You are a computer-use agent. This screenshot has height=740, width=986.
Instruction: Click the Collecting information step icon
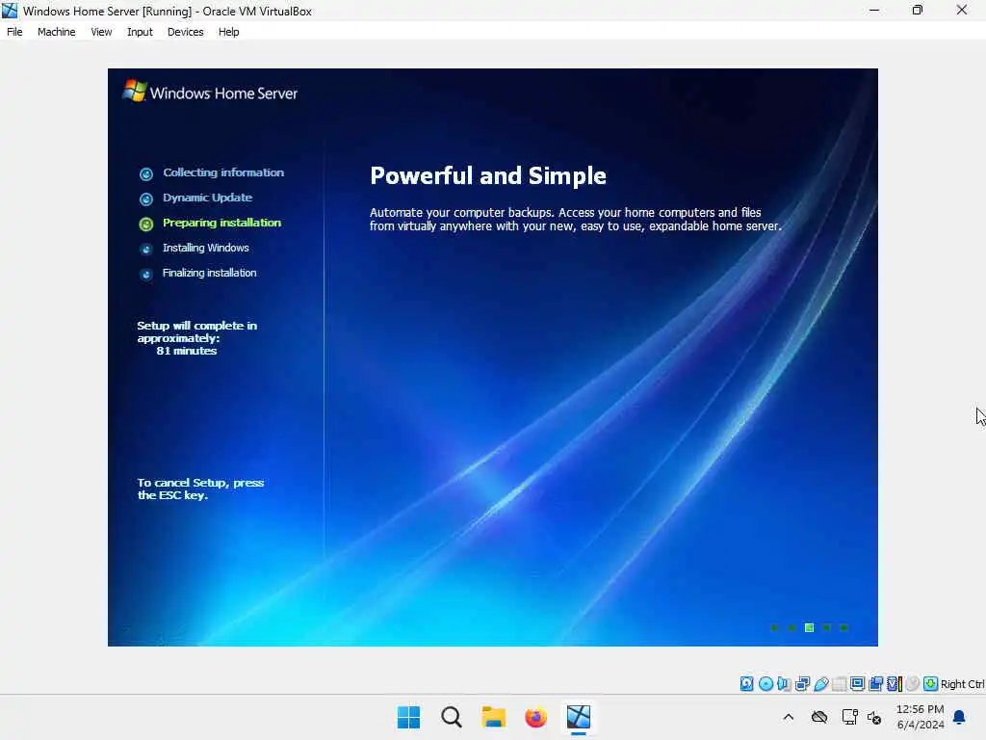click(x=146, y=173)
